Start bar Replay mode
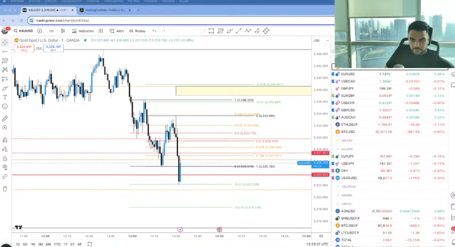455x247 pixels. point(137,31)
